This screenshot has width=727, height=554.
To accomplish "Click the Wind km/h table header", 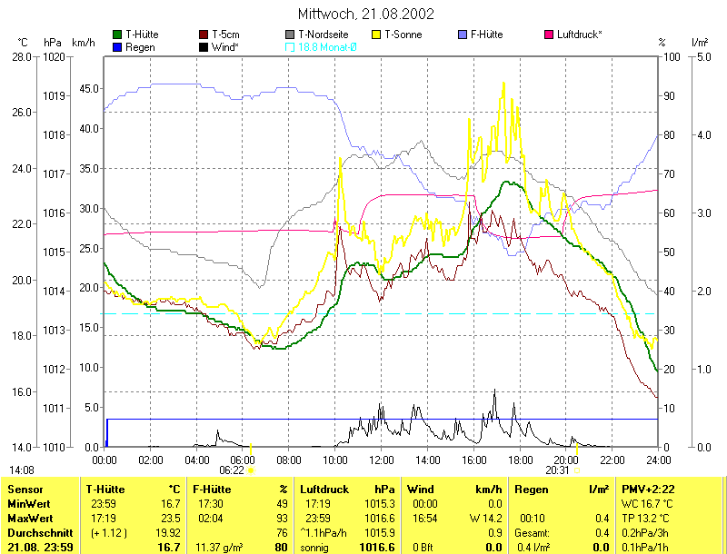I will pyautogui.click(x=454, y=490).
